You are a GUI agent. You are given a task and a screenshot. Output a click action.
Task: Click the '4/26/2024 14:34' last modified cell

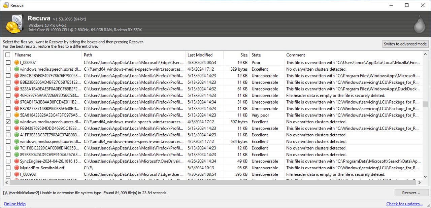[x=202, y=161]
